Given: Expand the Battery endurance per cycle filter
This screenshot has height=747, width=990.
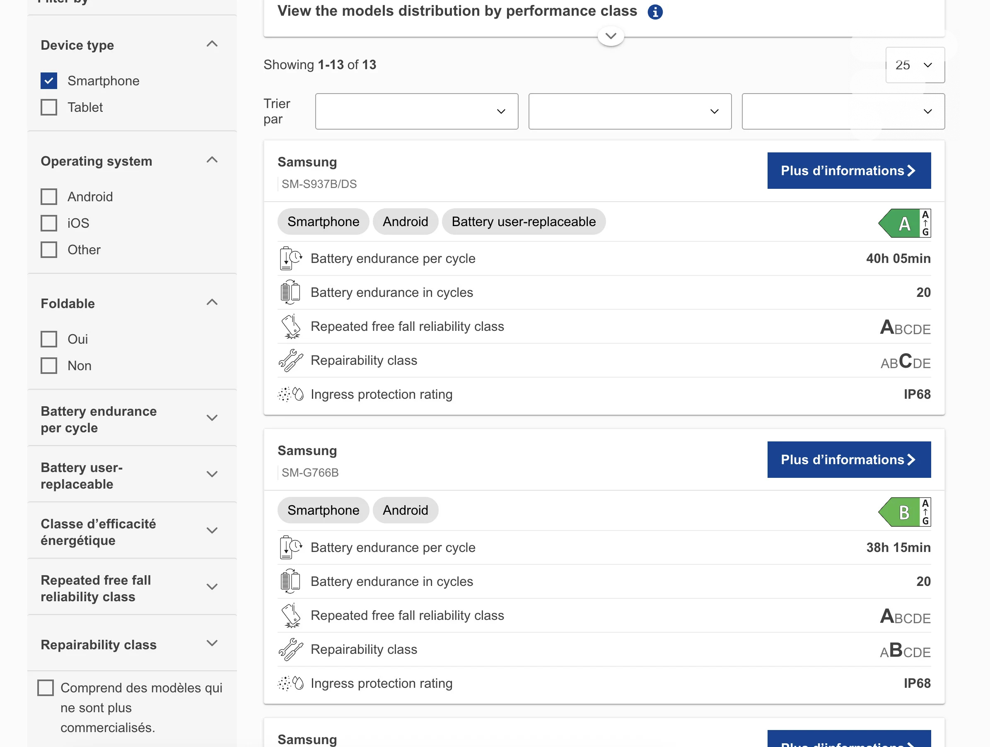Looking at the screenshot, I should pos(212,418).
